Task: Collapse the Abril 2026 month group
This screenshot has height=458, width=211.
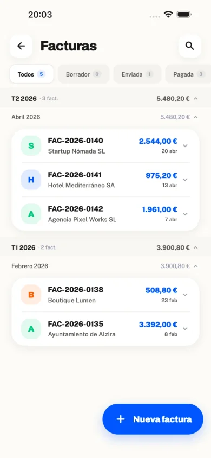Action: (x=196, y=117)
